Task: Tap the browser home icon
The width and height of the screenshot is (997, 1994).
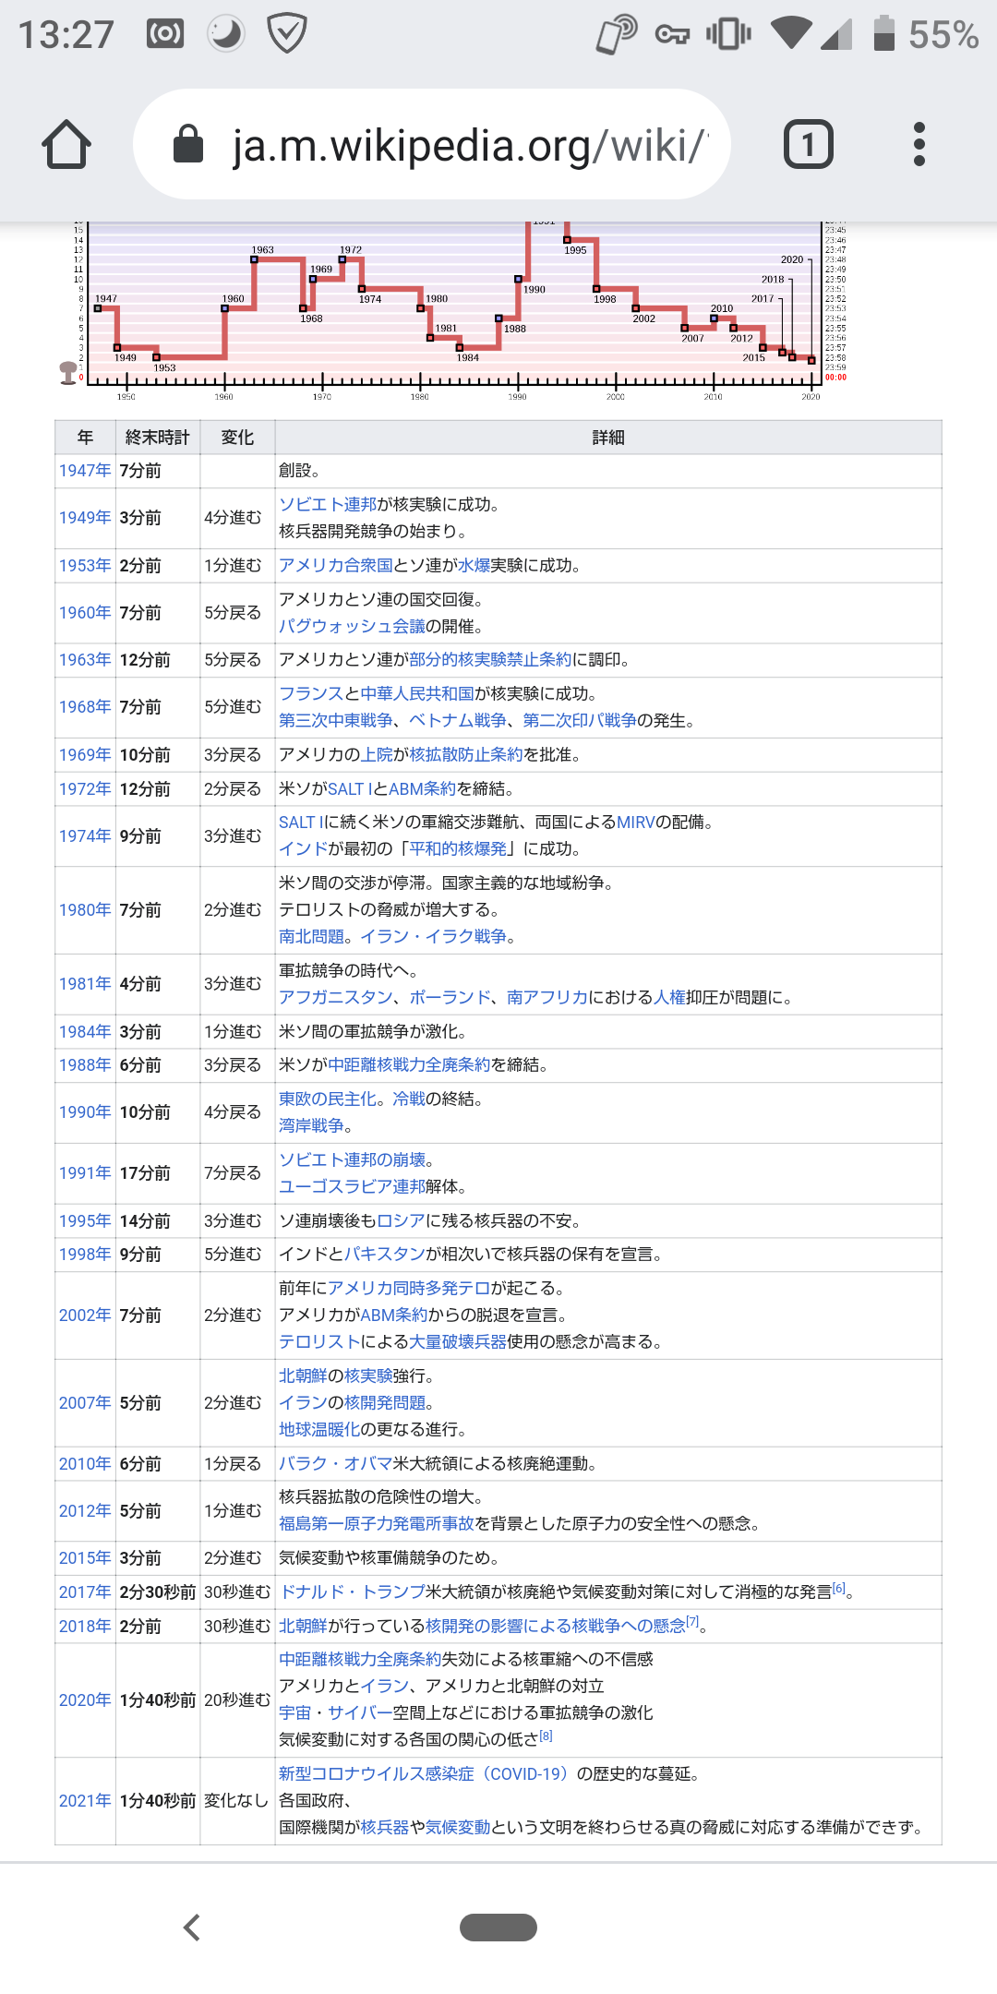Action: (66, 145)
